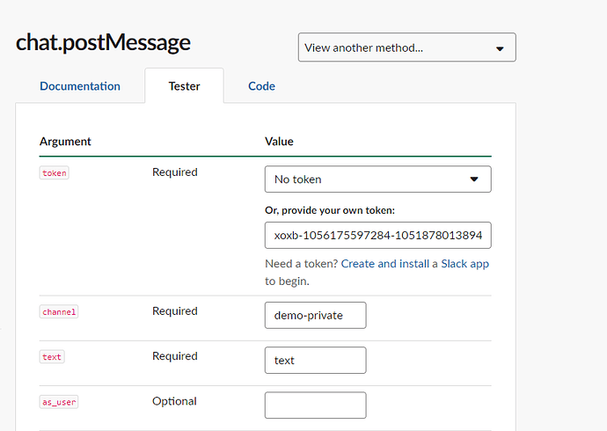This screenshot has width=607, height=431.
Task: Switch to the Documentation tab
Action: [80, 86]
